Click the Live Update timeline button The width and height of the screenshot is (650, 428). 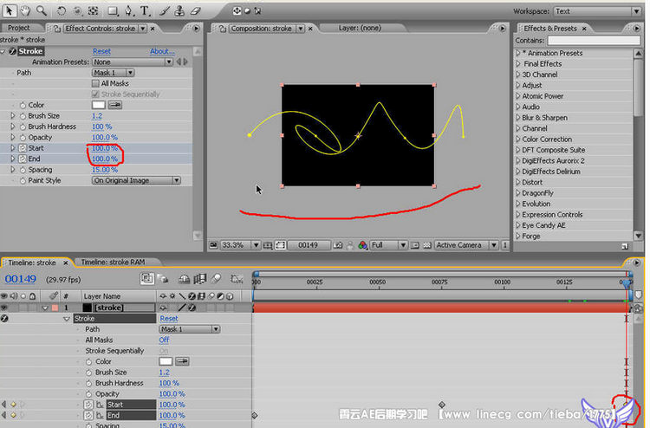coord(146,279)
